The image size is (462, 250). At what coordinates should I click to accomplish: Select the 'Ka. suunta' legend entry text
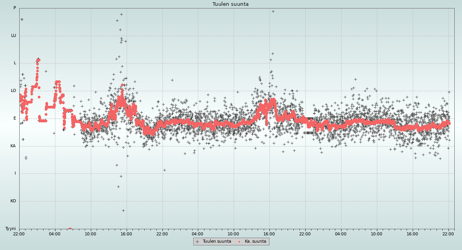point(255,242)
